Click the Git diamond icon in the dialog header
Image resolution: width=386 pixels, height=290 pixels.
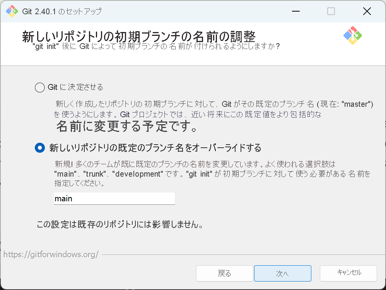click(x=353, y=35)
